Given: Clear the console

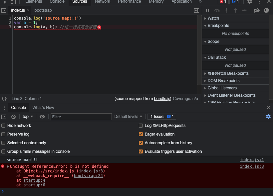Looking at the screenshot, I should (x=13, y=117).
